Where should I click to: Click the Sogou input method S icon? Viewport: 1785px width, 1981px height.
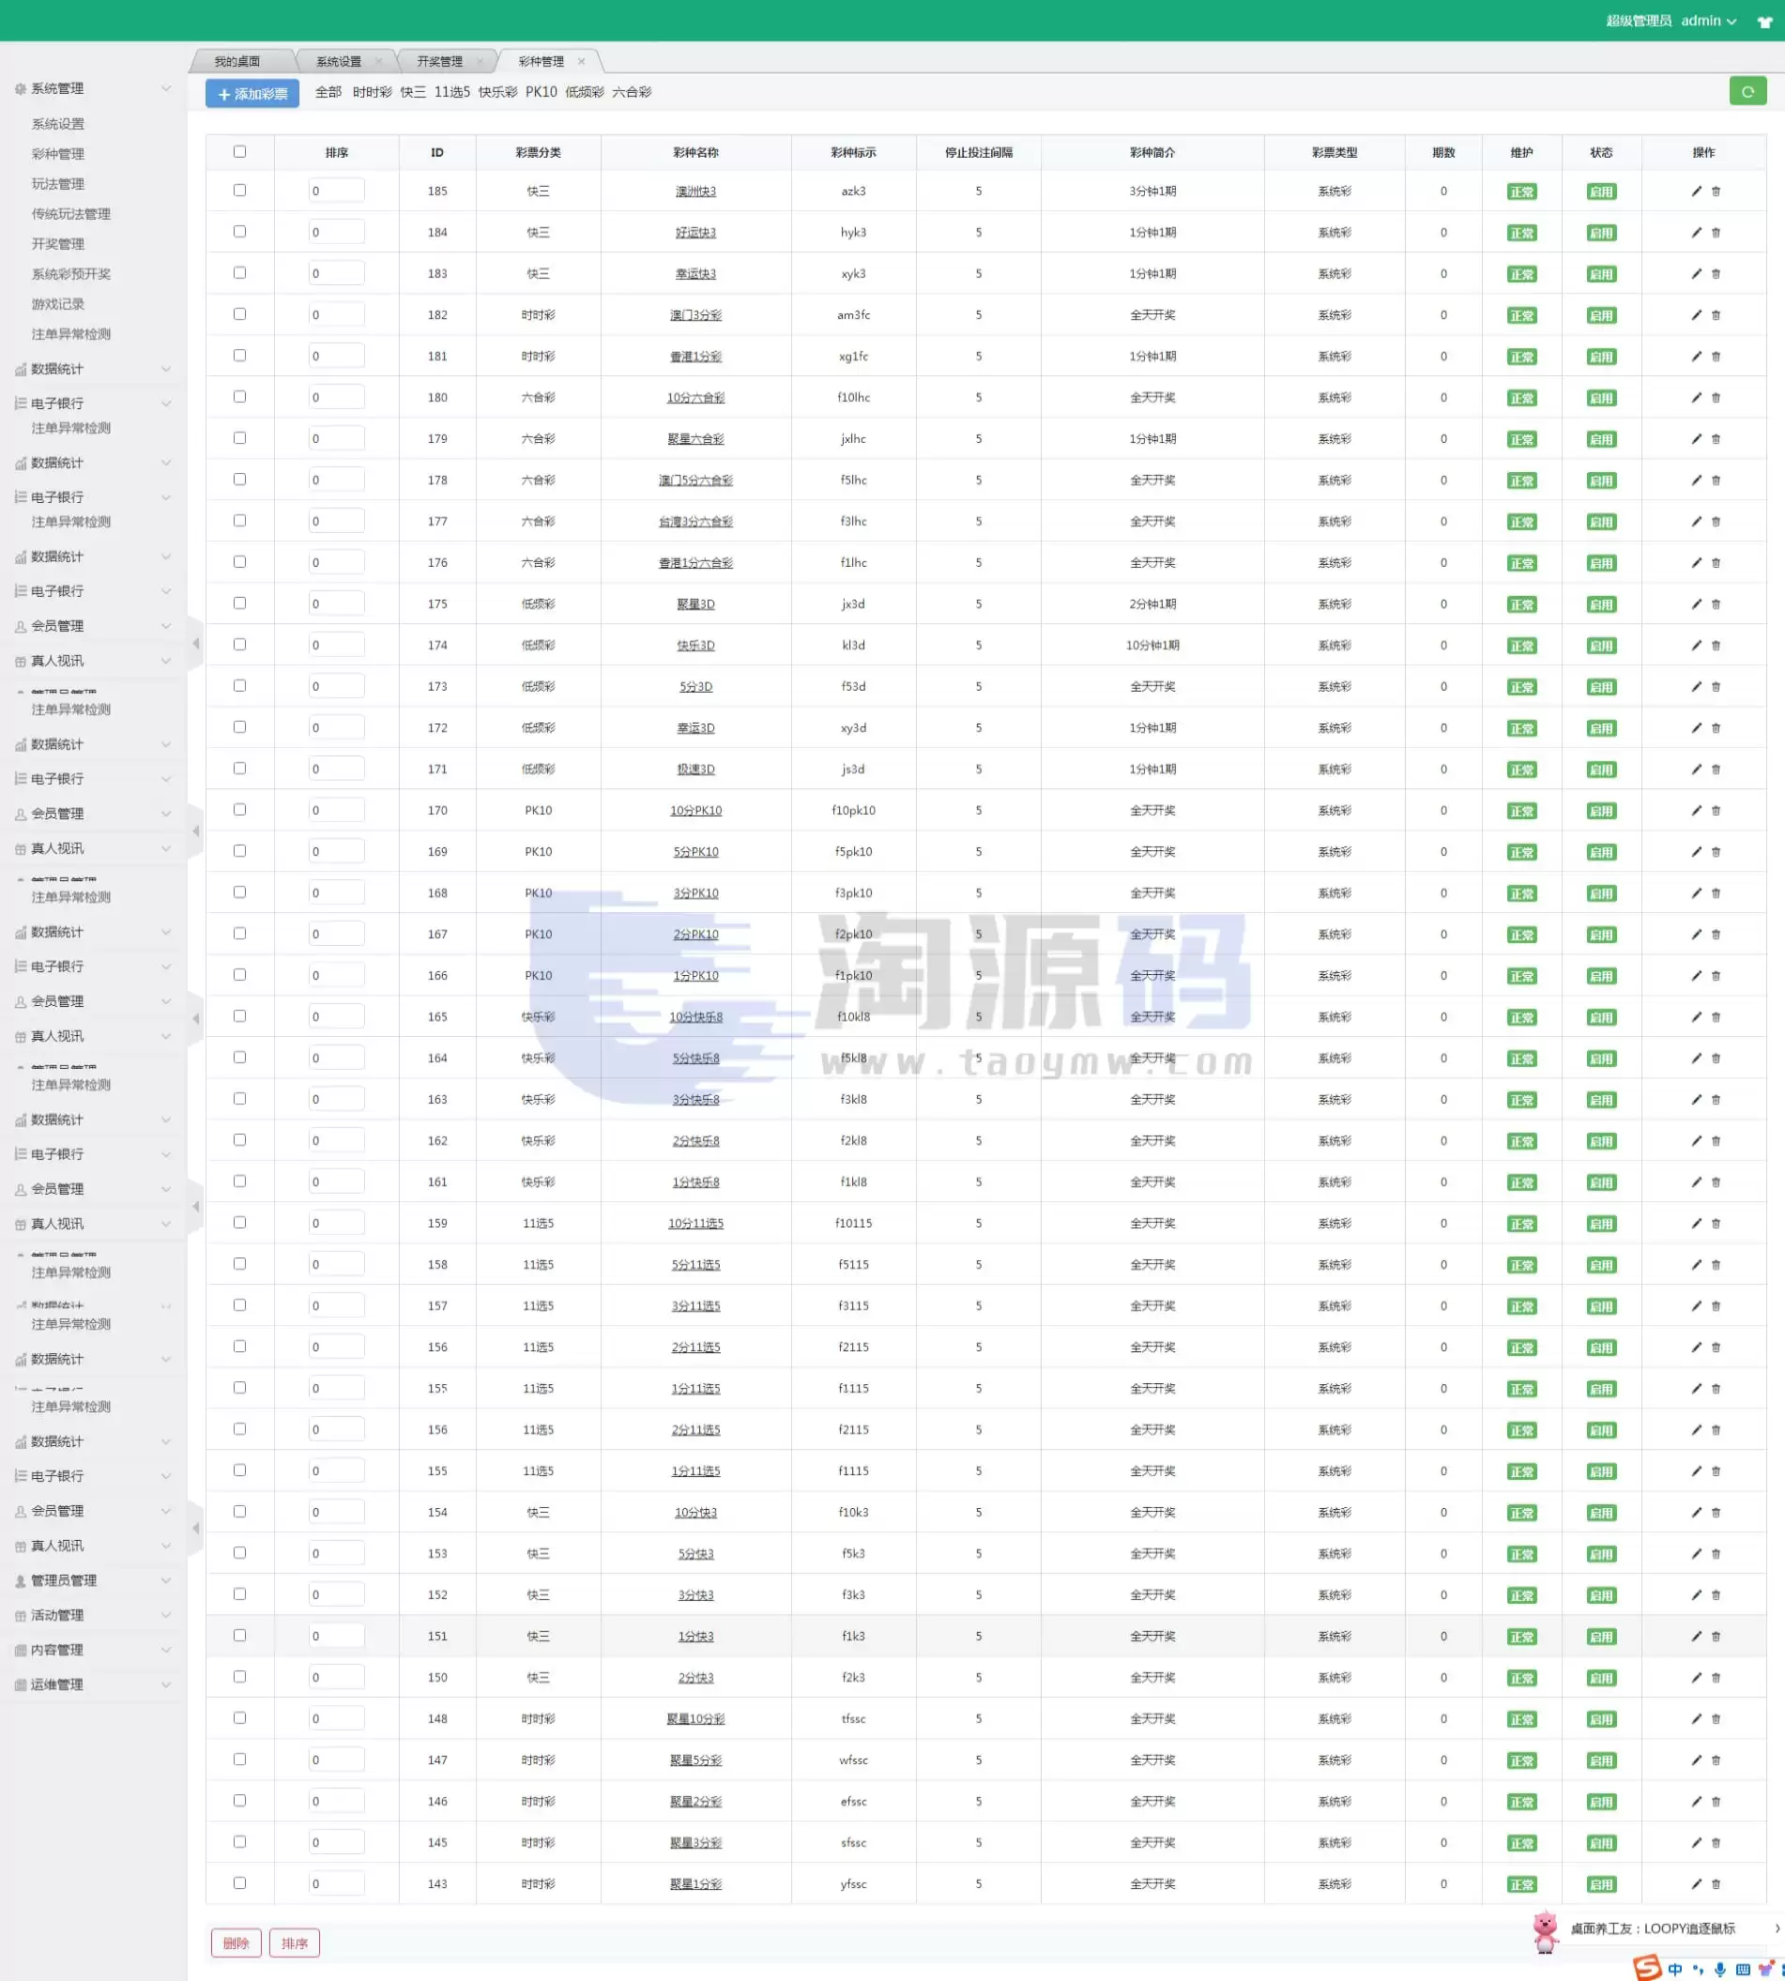coord(1647,1967)
